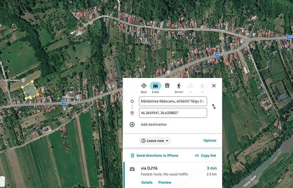Click the 116 road shield at map's right edge
Screen dimensions: 293x188
pos(289,37)
